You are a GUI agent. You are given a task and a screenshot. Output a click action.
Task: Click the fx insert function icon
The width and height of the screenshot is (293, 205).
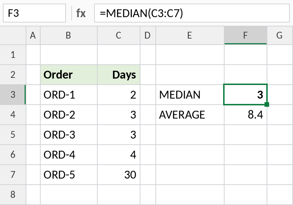81,13
